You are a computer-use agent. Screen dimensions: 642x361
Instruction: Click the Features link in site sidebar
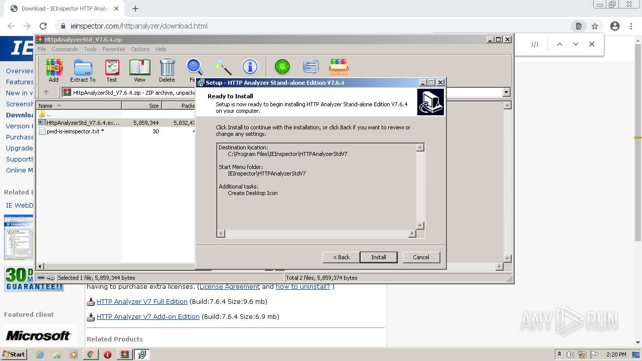20,82
